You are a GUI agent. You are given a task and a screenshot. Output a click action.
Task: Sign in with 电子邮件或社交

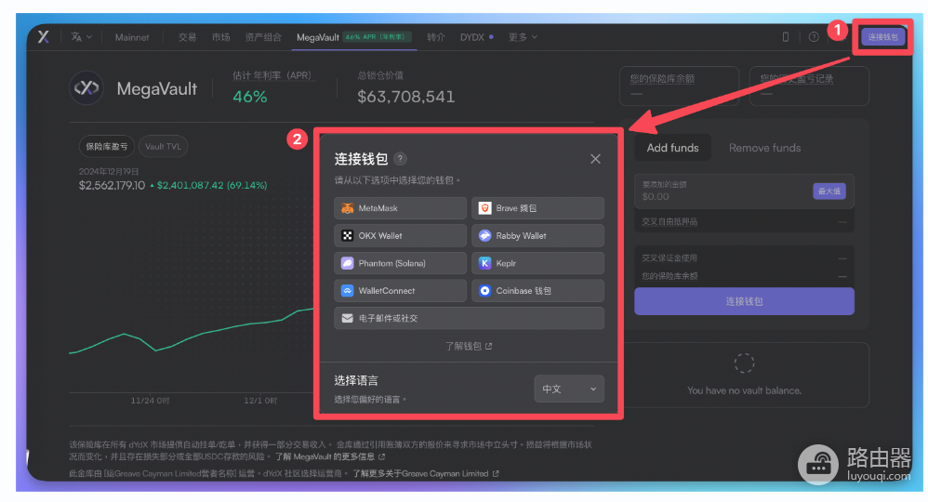[x=470, y=319]
